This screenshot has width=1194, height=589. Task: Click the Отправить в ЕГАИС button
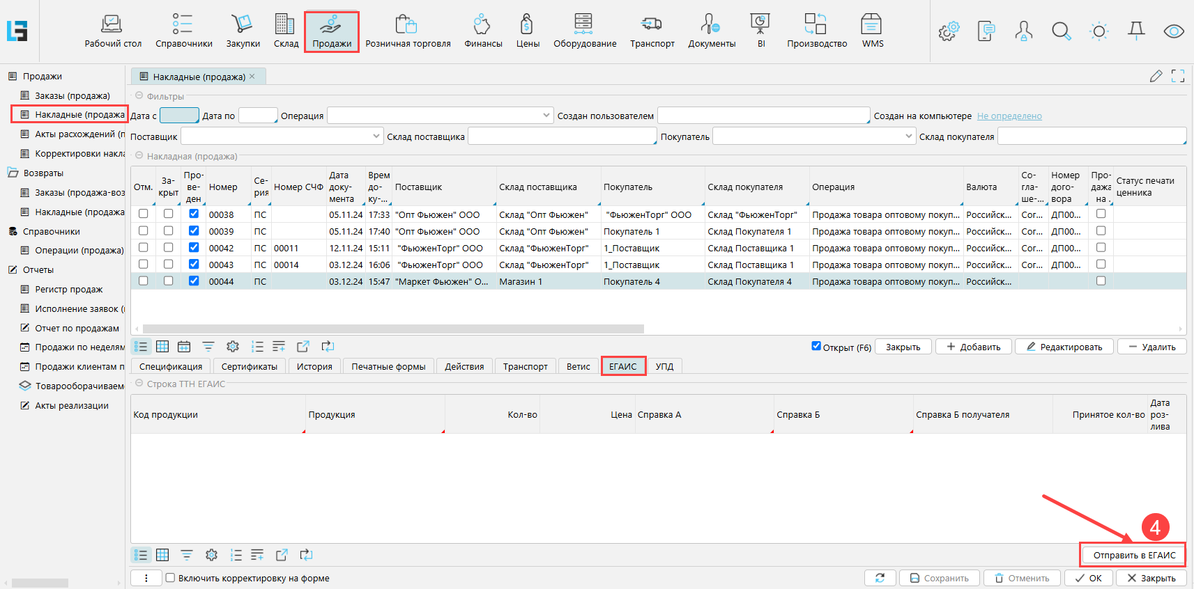tap(1133, 555)
